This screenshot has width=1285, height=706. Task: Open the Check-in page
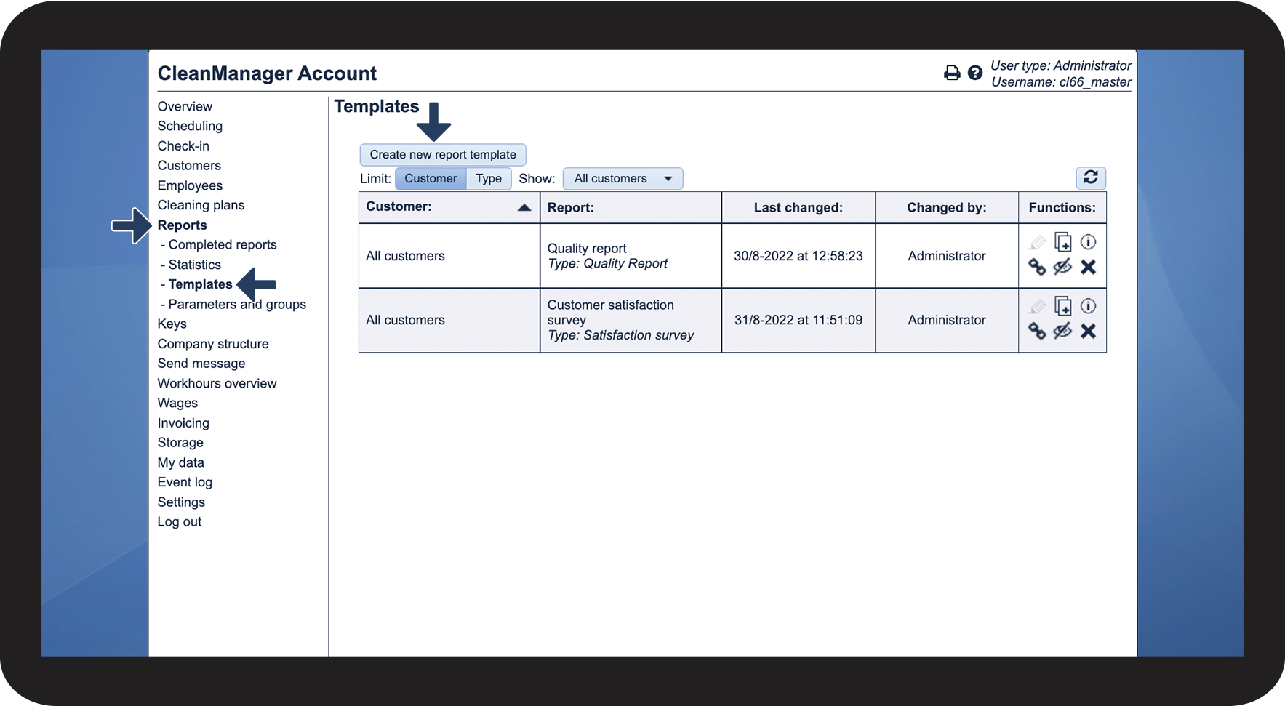coord(183,145)
